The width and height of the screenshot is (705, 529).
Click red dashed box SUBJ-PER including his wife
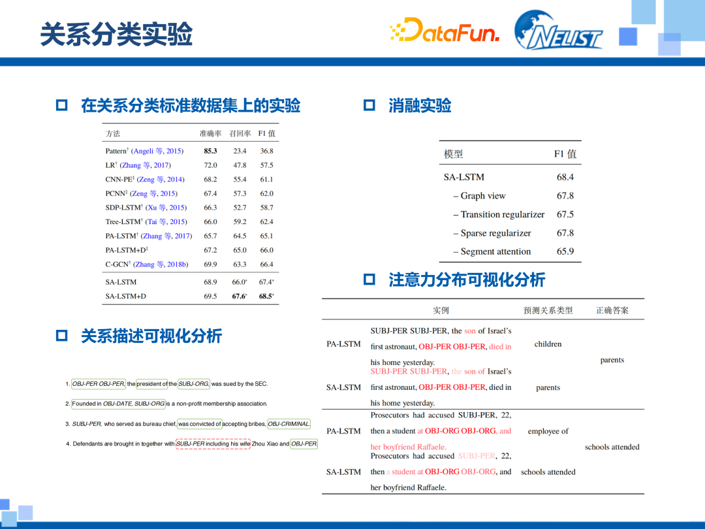point(213,443)
